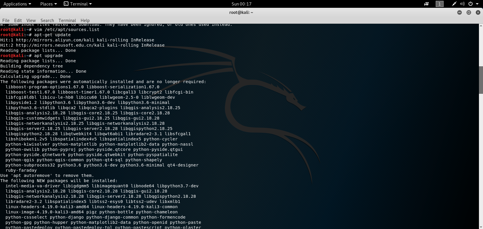Click the volume speaker icon

click(462, 4)
